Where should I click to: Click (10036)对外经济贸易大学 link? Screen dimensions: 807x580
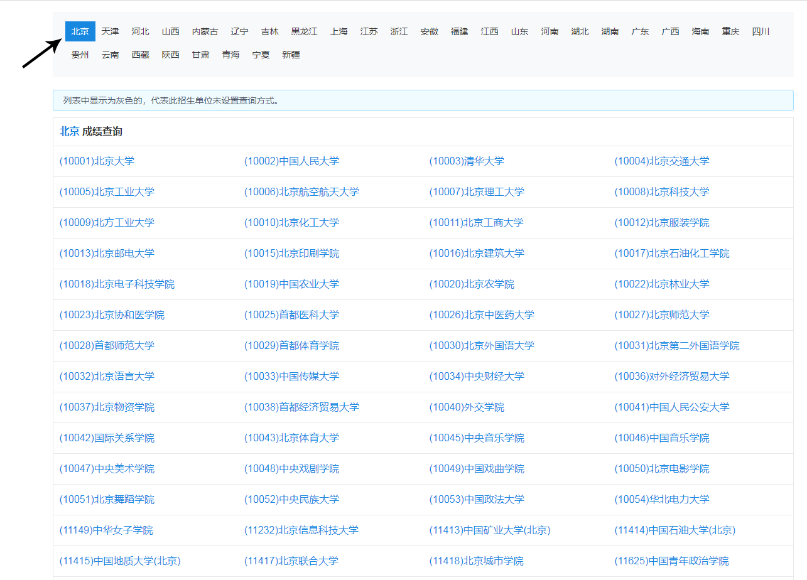[x=672, y=377]
